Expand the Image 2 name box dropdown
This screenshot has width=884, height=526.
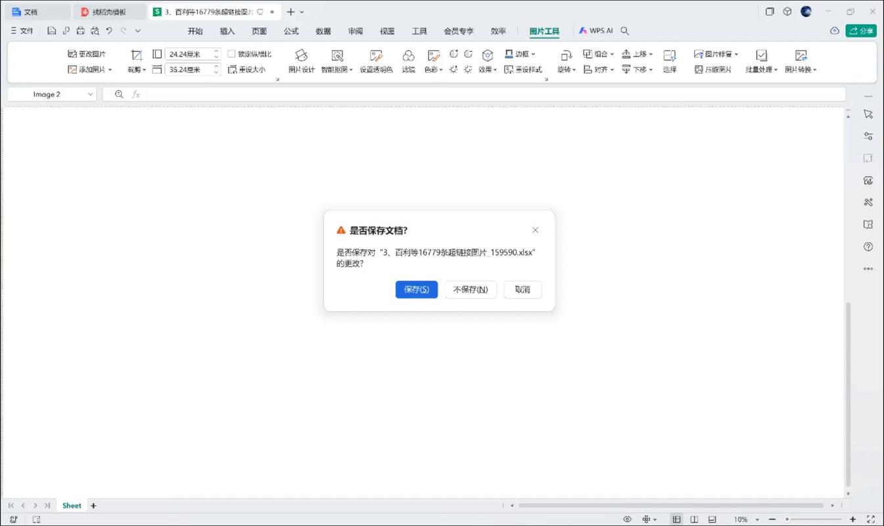[90, 95]
